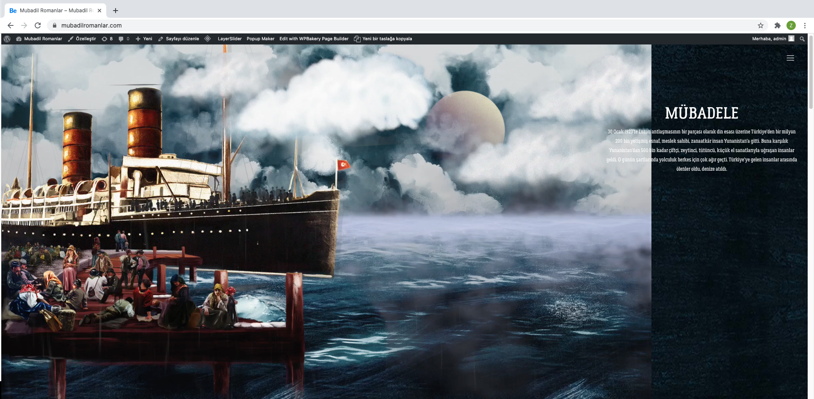Click the admin bar search magnifier
814x399 pixels.
[802, 39]
